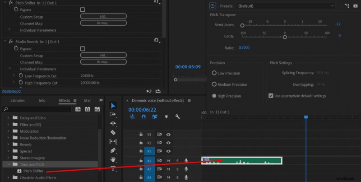Check Bypass for Studio Reverb
The width and height of the screenshot is (361, 182).
(x=83, y=49)
